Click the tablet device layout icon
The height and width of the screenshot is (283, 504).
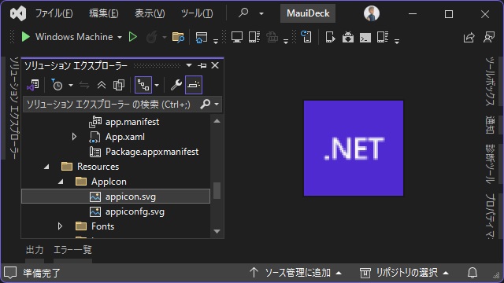(254, 37)
